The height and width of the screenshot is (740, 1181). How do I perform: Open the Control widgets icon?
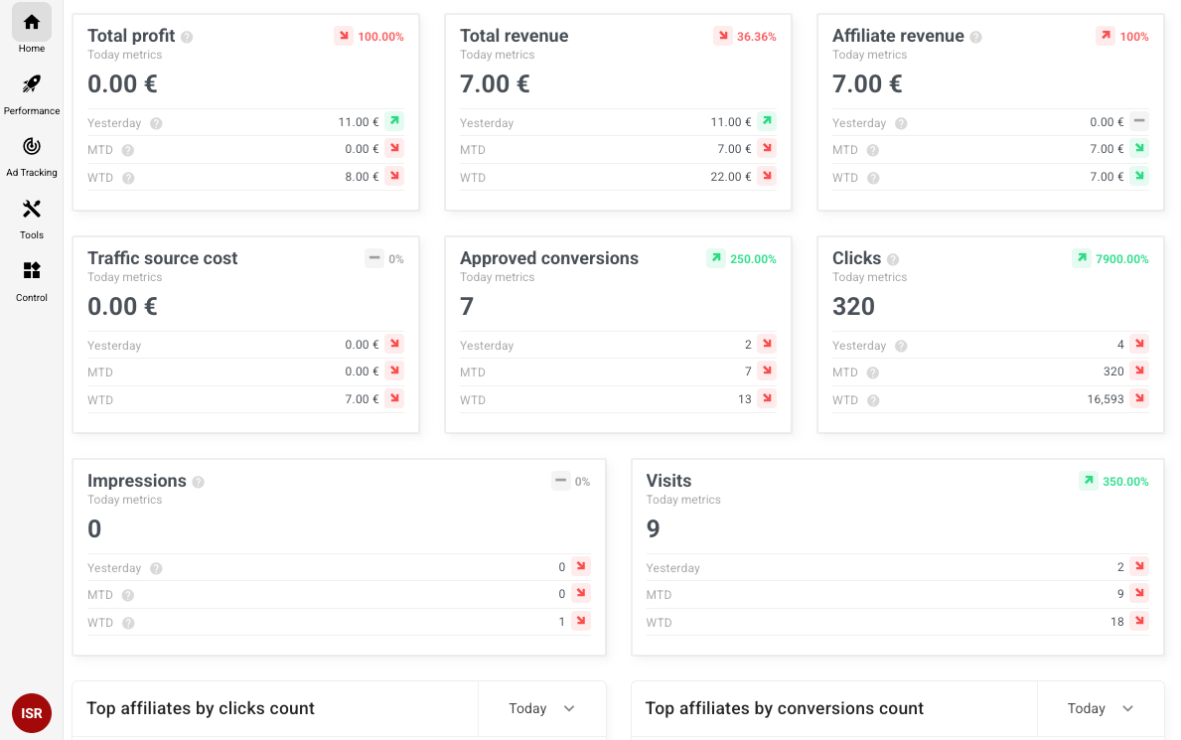point(32,271)
